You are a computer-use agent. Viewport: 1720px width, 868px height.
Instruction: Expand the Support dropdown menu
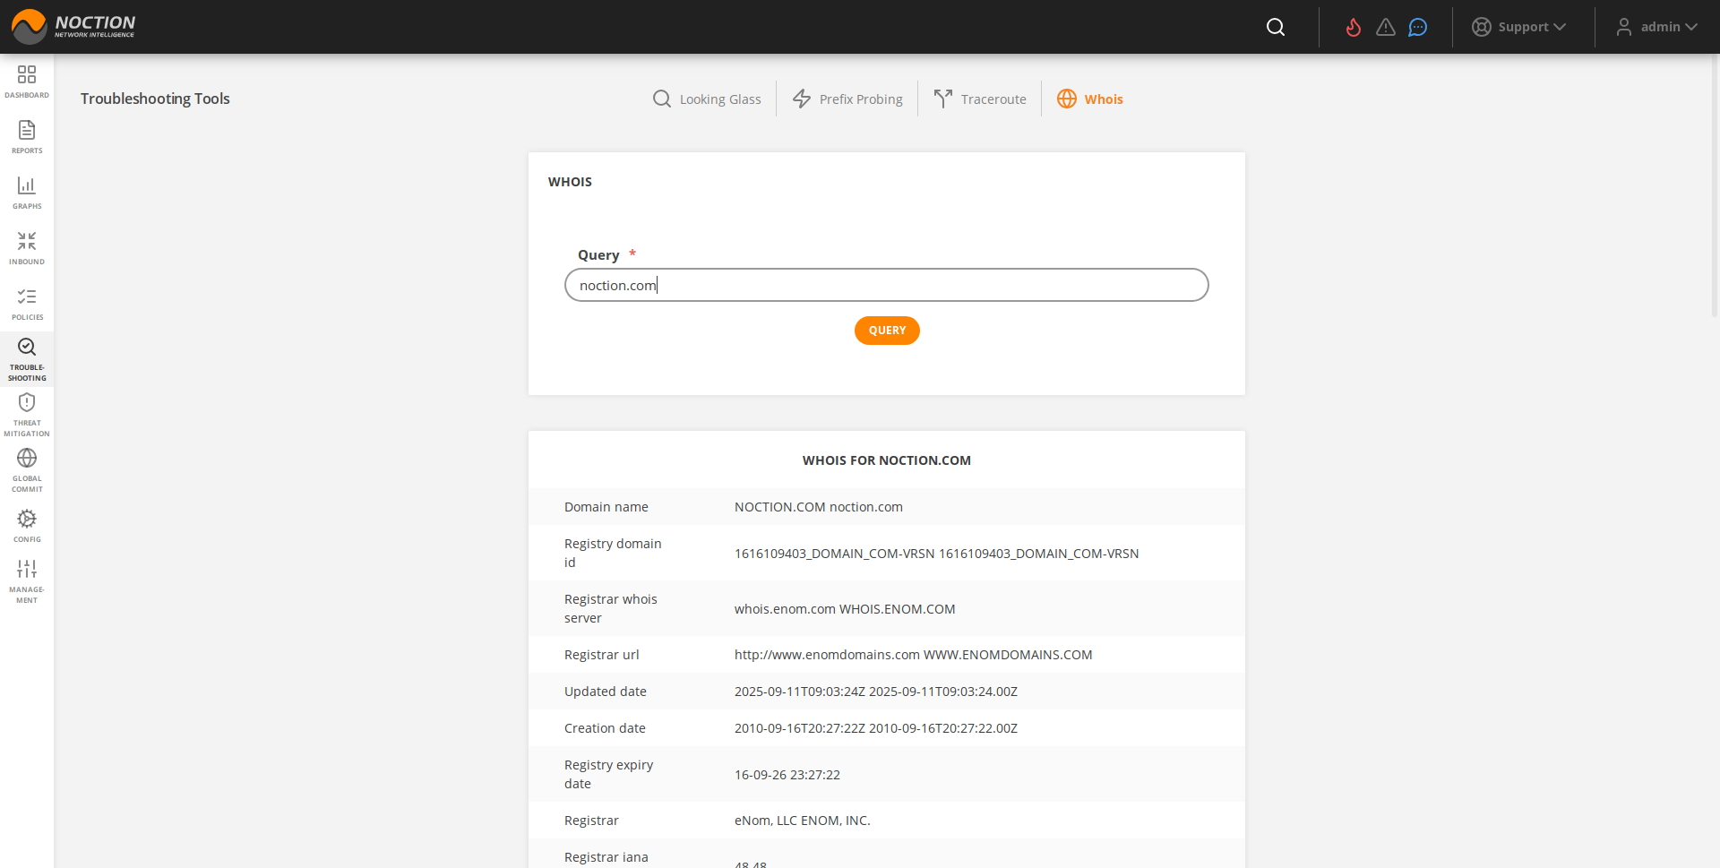click(x=1519, y=27)
